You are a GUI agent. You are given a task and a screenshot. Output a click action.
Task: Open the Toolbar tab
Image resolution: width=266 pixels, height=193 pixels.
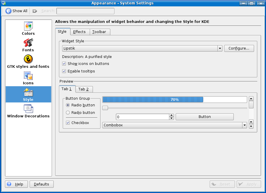[99, 32]
